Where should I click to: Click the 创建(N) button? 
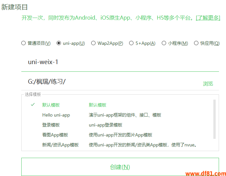120,167
